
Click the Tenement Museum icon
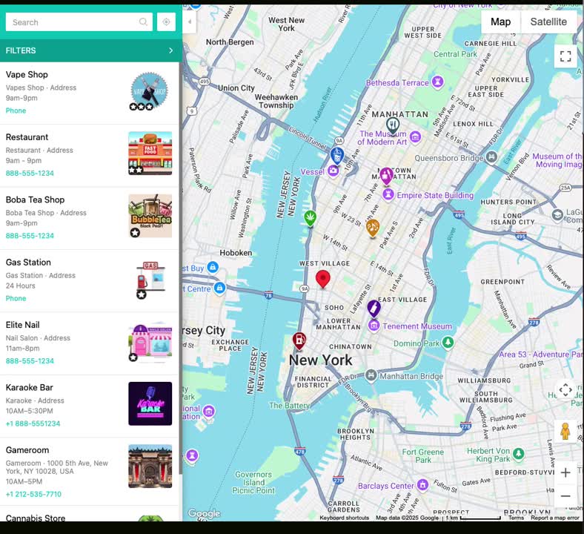point(374,326)
